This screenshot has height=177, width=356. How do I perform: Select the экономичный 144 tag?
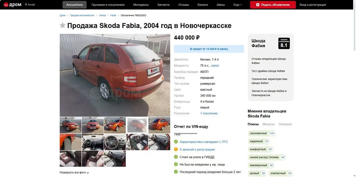[261, 133]
